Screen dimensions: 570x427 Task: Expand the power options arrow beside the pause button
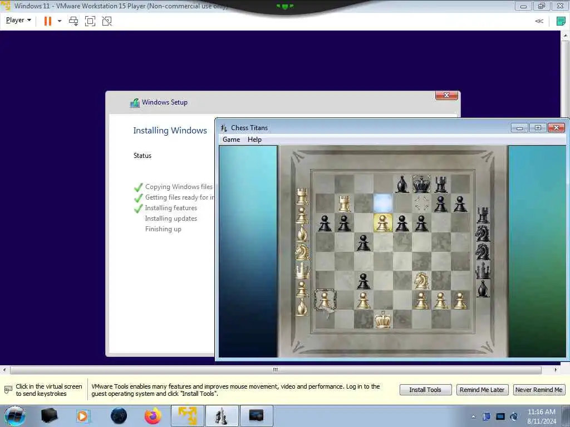[x=60, y=21]
